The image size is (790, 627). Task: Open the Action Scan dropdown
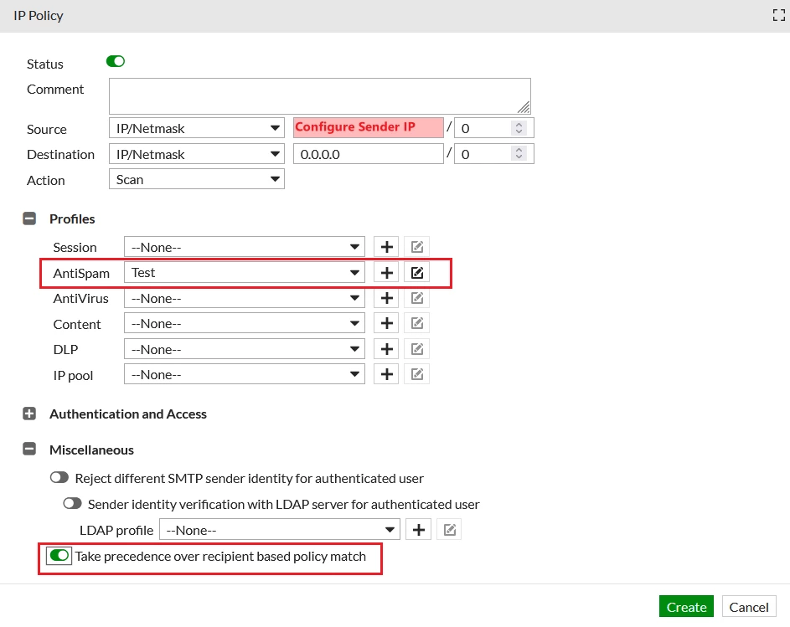click(x=197, y=179)
